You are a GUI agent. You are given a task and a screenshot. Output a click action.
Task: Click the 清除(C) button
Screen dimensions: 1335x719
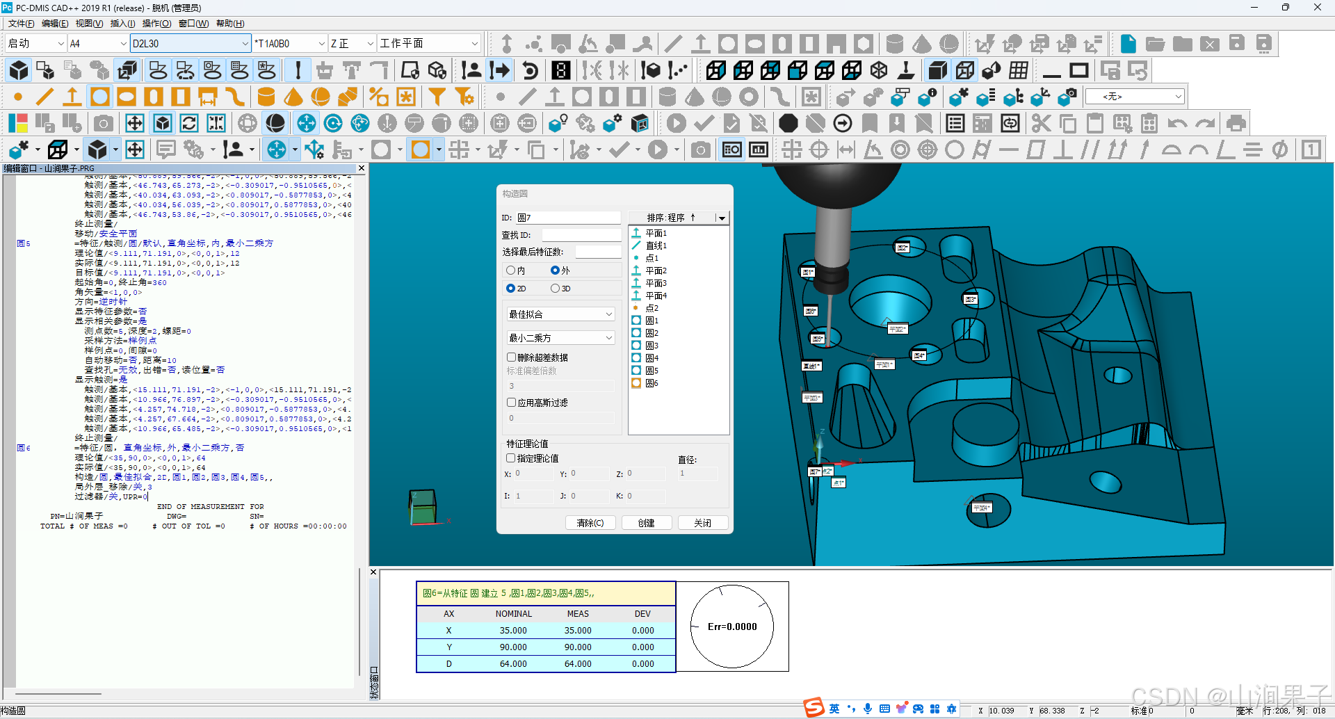(590, 523)
